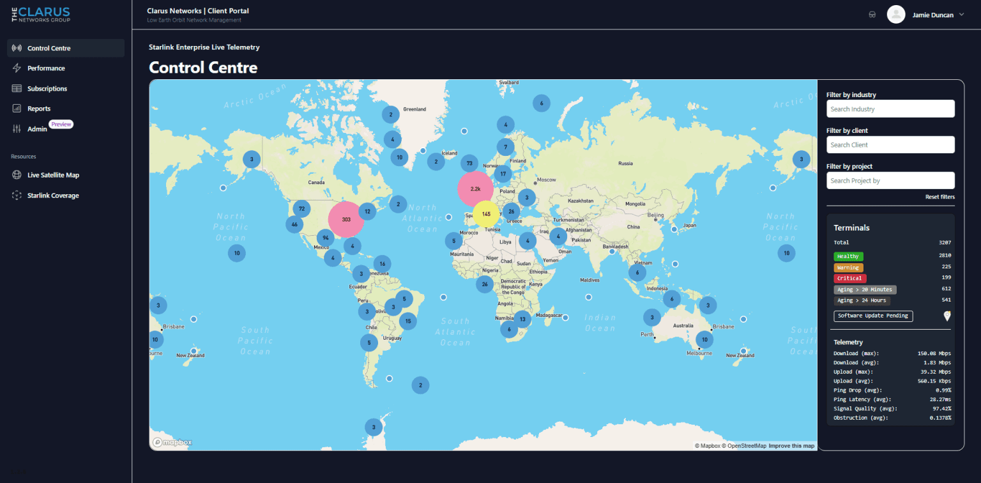Click the map pin icon in Terminals panel

pyautogui.click(x=947, y=316)
